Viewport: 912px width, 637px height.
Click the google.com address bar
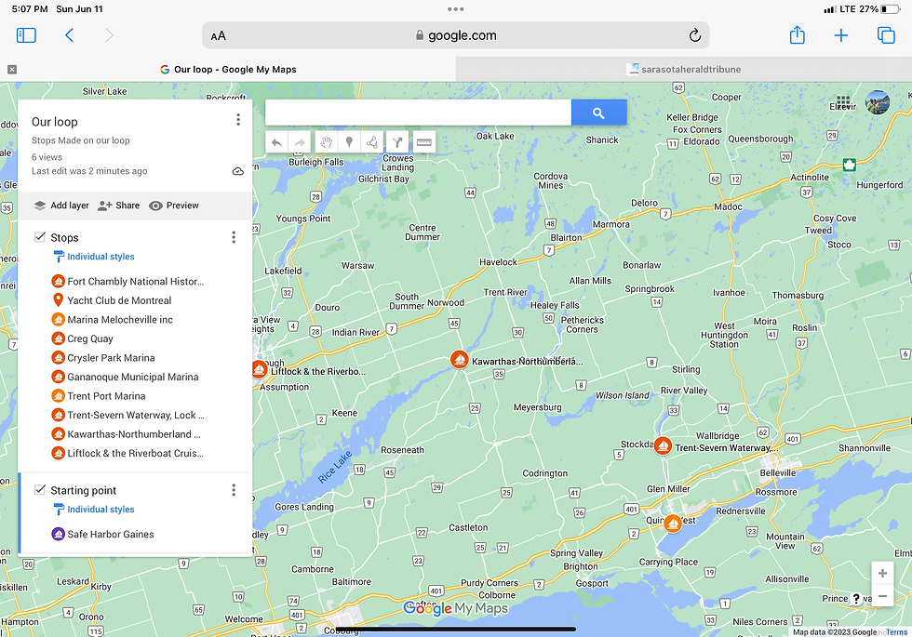455,35
